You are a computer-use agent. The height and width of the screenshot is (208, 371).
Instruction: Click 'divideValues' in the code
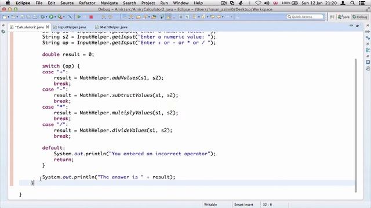pyautogui.click(x=129, y=131)
